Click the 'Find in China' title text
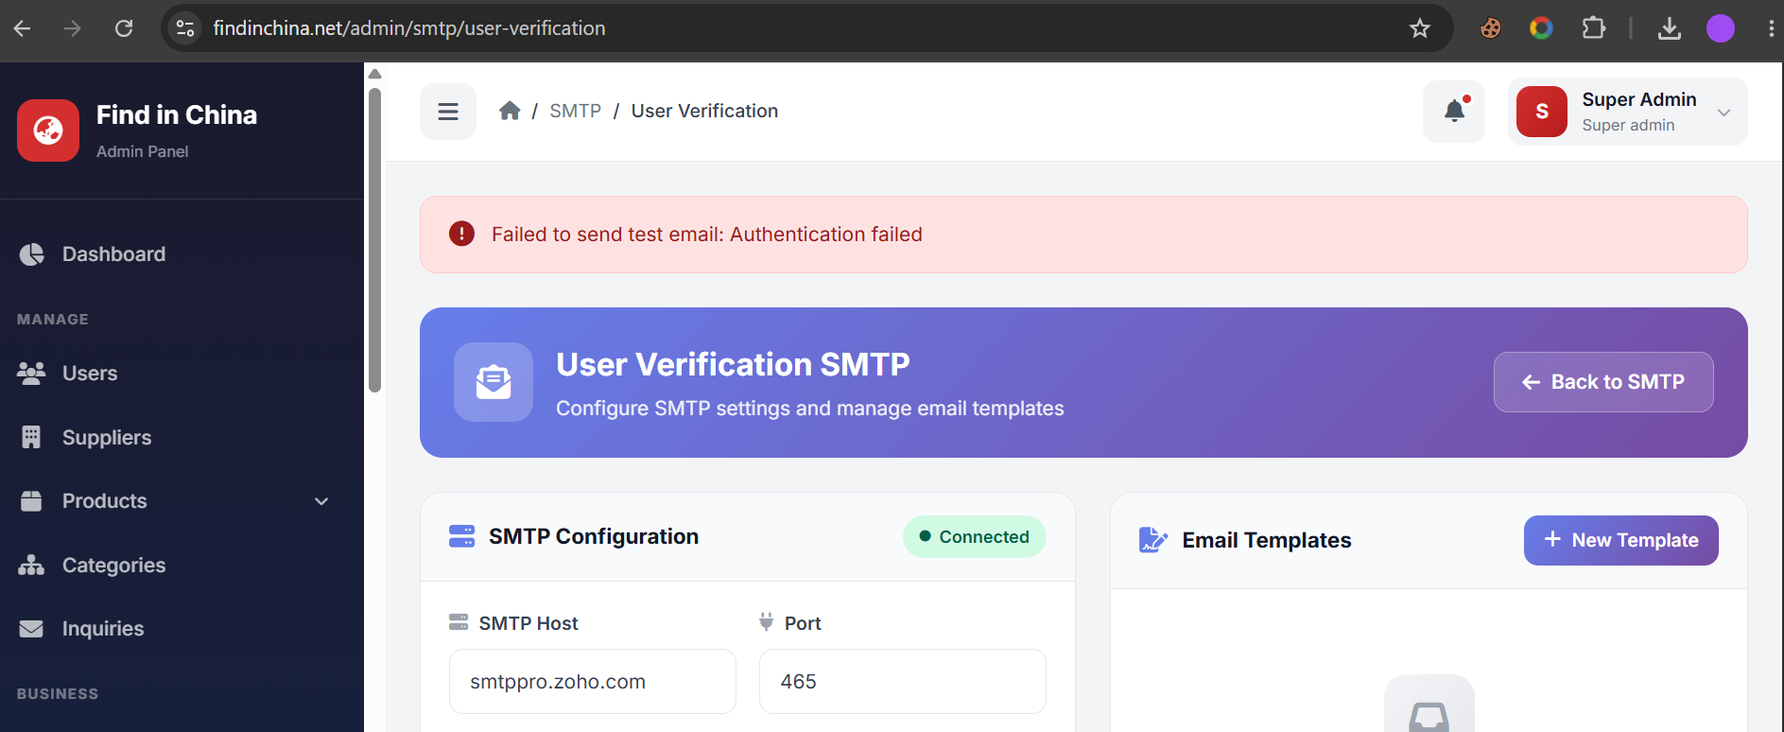Viewport: 1784px width, 732px height. click(177, 114)
